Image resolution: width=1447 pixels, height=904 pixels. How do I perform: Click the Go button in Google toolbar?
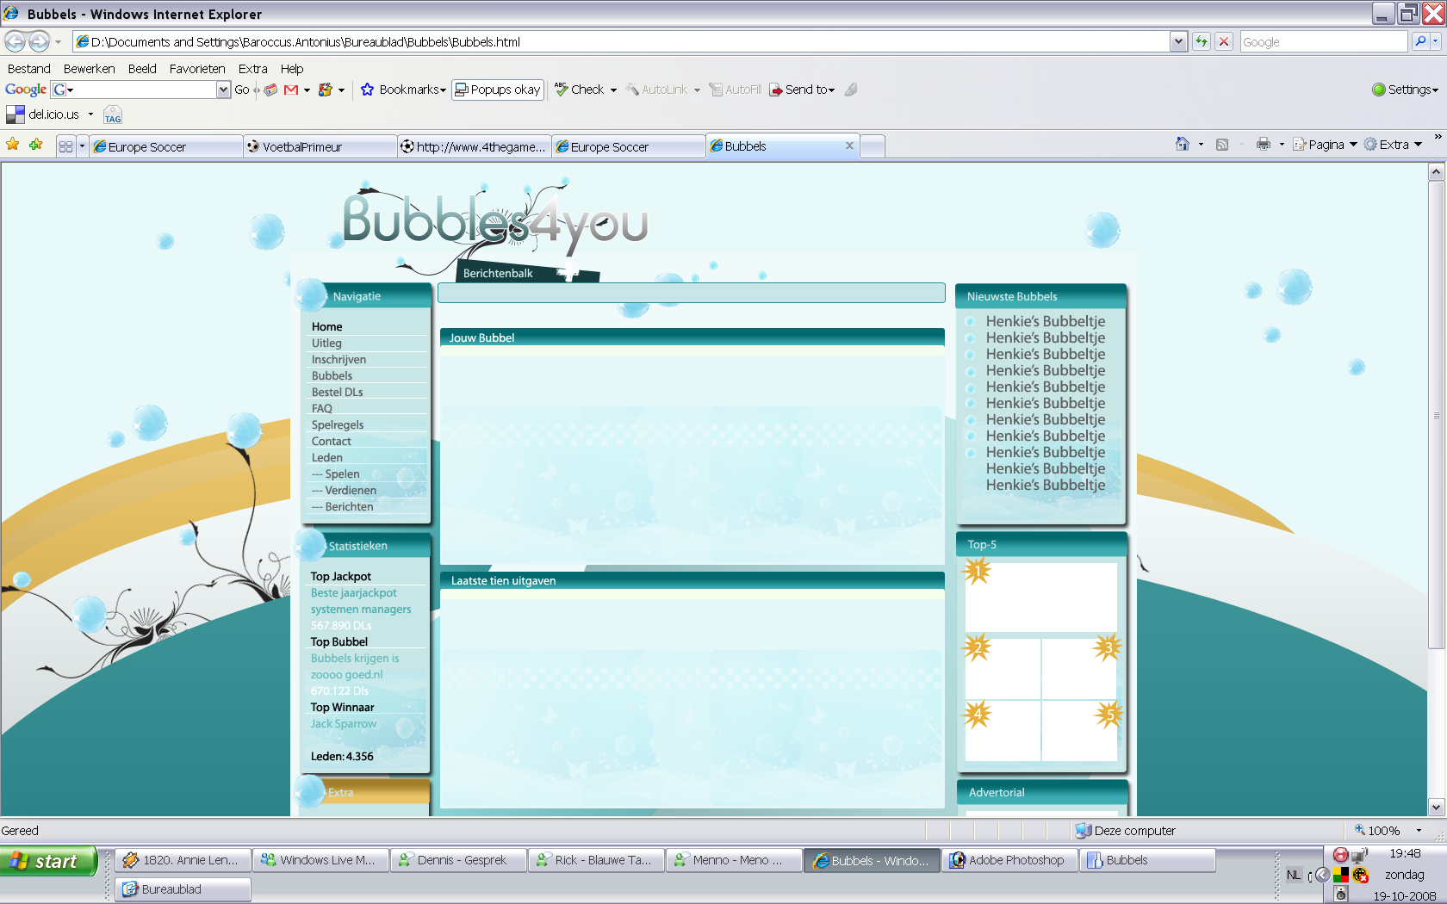click(x=241, y=90)
